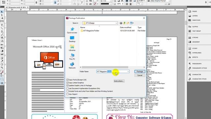This screenshot has width=211, height=119.
Task: Click the Package button
Action: (x=140, y=71)
